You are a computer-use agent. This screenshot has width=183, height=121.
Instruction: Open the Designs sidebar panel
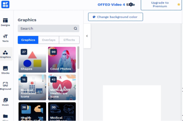point(5,22)
